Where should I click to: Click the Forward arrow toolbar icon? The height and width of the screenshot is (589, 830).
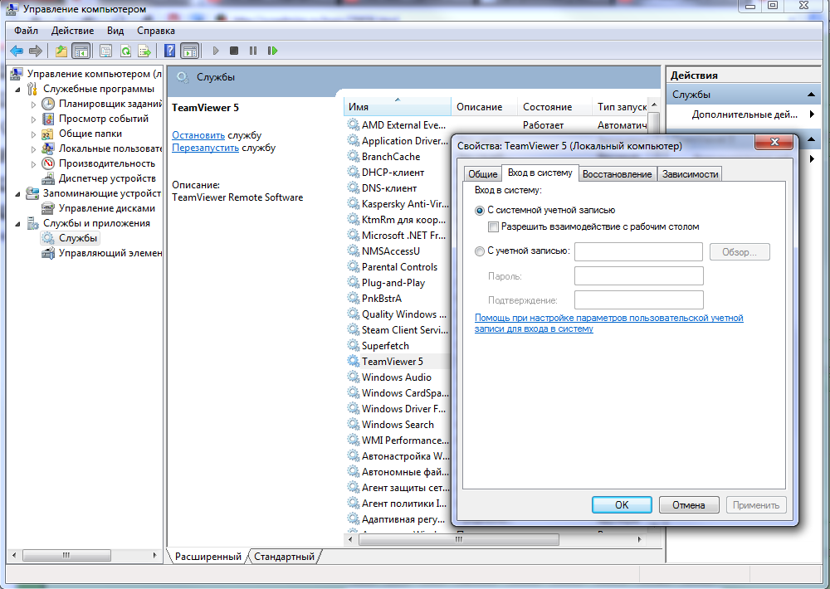(x=36, y=51)
